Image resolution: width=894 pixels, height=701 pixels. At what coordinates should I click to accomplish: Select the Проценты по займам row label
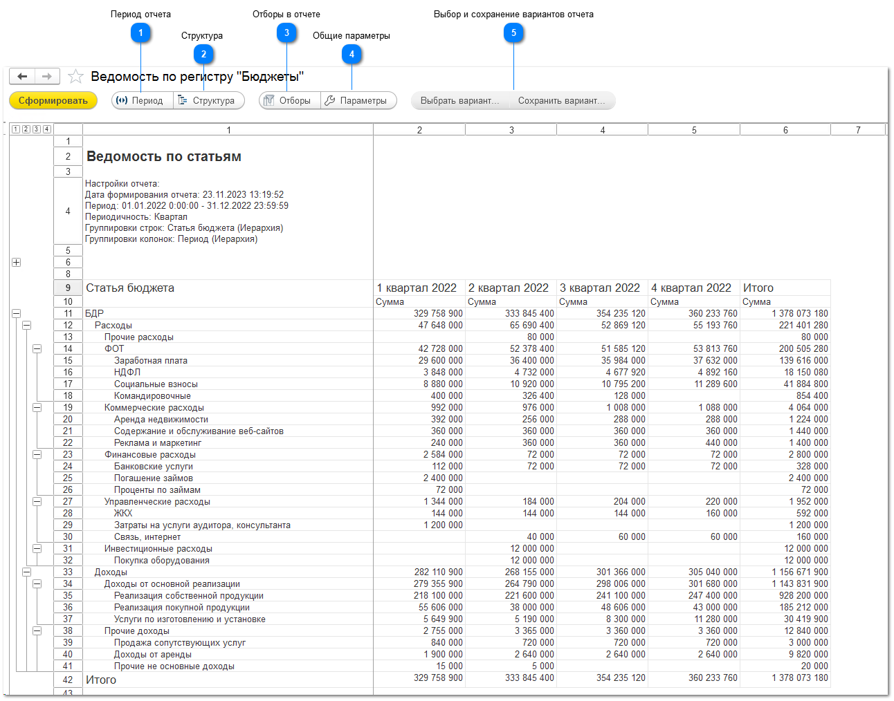[157, 489]
